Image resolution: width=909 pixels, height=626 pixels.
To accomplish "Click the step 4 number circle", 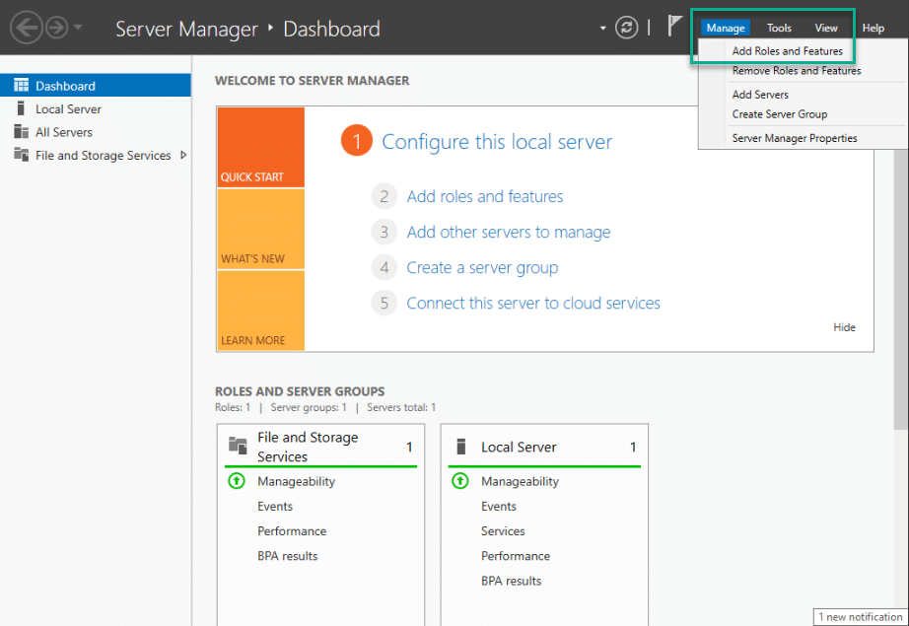I will point(384,268).
